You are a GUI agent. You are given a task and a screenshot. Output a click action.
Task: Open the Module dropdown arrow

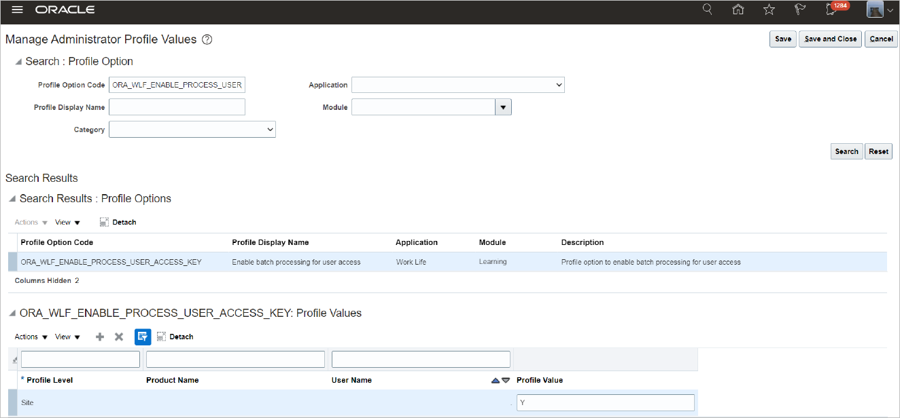click(x=503, y=107)
